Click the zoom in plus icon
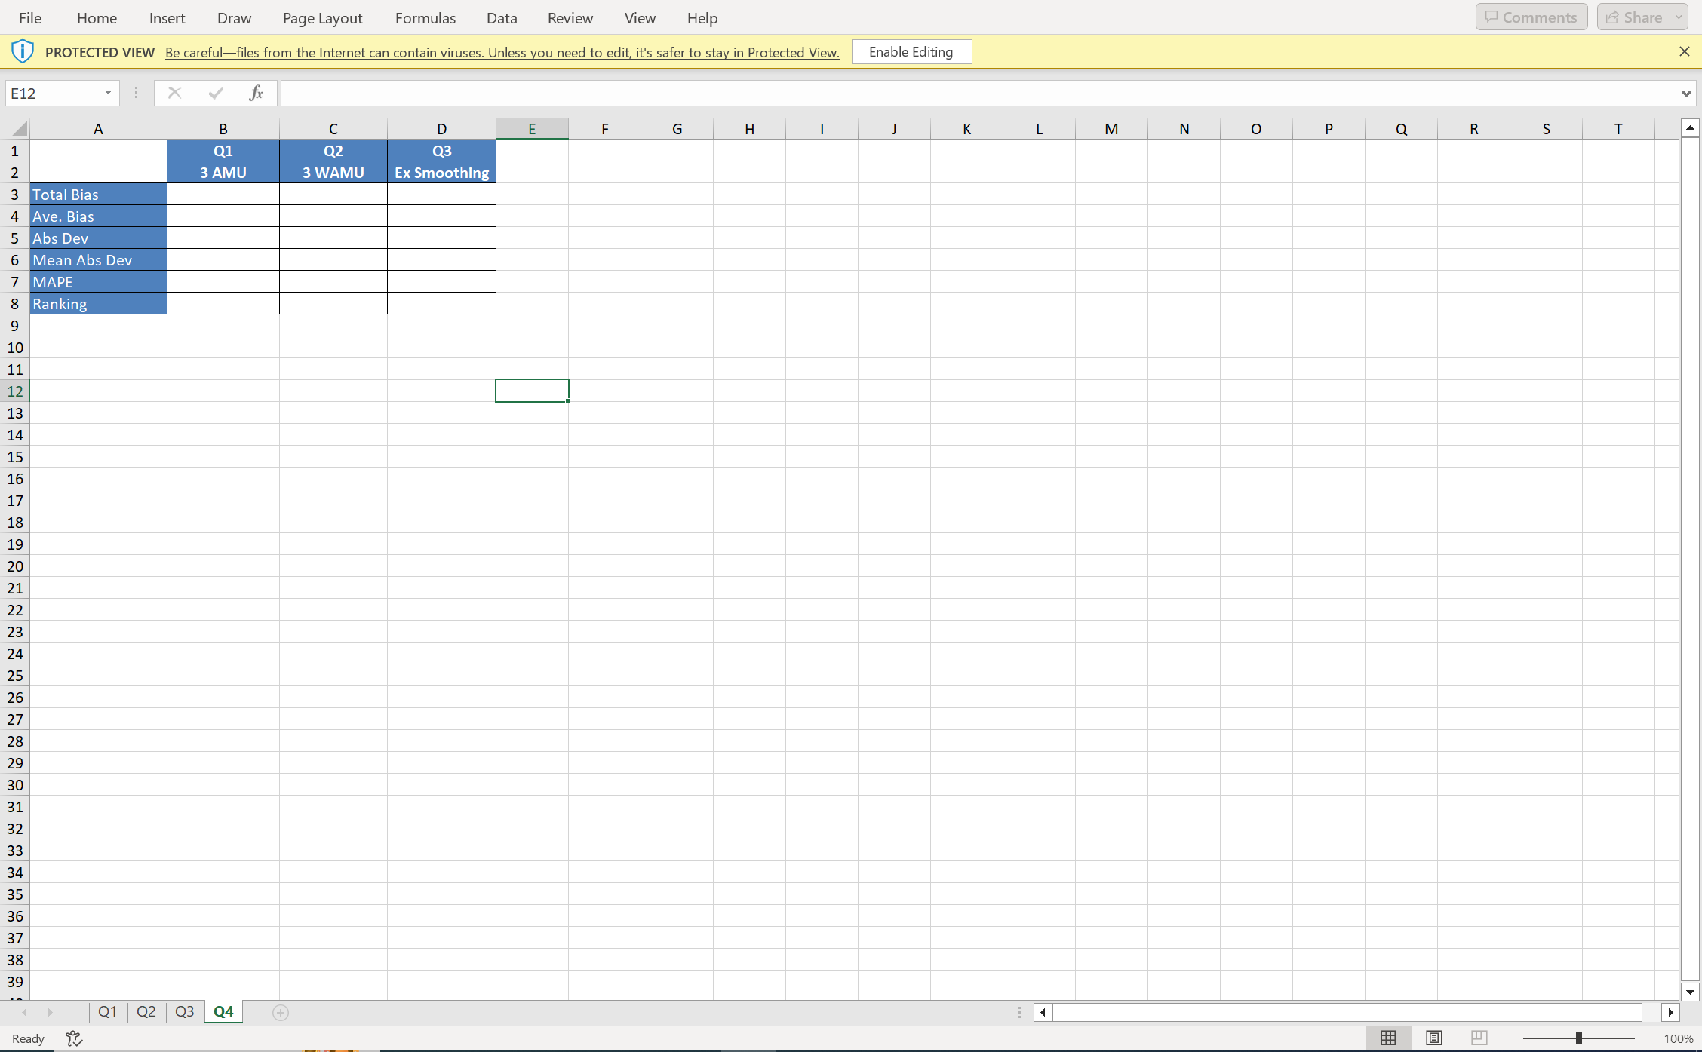 pos(1645,1038)
